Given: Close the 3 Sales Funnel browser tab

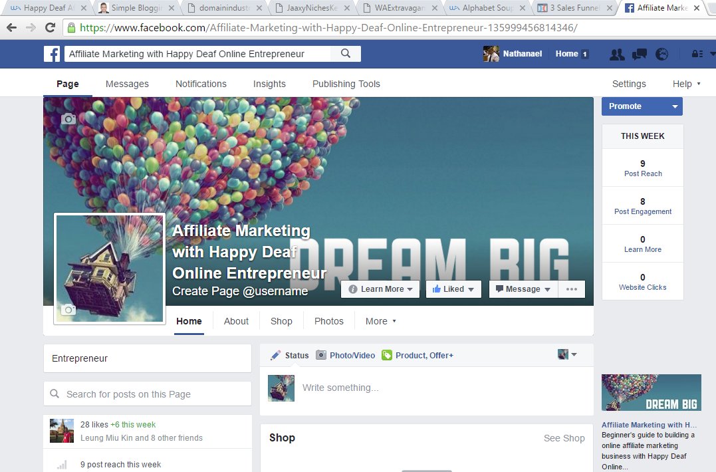Looking at the screenshot, I should pos(610,8).
